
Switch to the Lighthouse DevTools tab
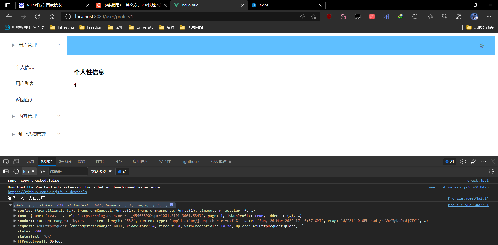click(x=191, y=162)
